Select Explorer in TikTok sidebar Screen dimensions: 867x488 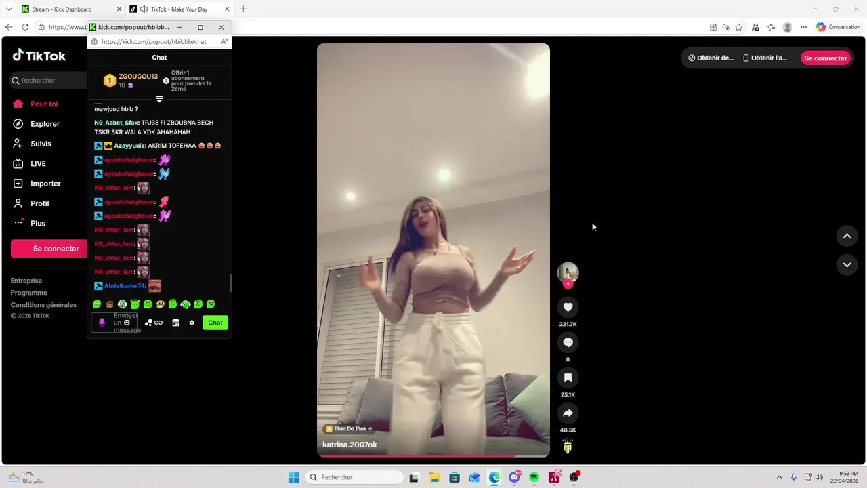point(45,124)
